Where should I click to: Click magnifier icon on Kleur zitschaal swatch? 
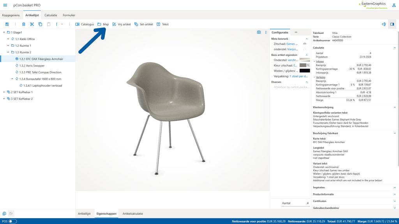pyautogui.click(x=308, y=65)
